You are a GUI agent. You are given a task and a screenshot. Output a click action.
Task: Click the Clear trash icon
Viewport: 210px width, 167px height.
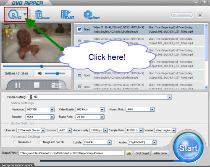coord(42,15)
